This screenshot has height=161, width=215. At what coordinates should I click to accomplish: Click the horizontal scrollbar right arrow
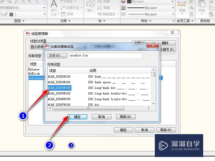point(149,108)
